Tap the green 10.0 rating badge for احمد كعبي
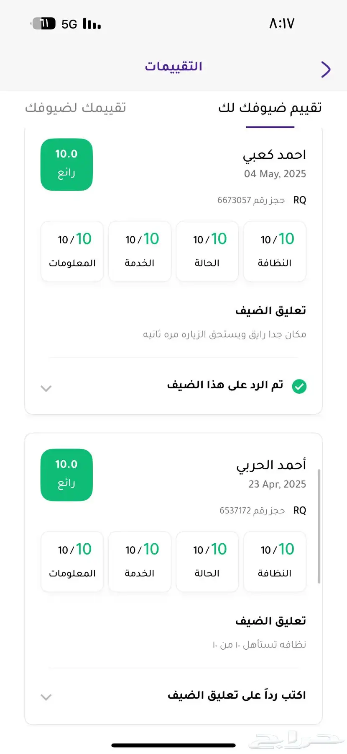The height and width of the screenshot is (754, 347). [66, 165]
